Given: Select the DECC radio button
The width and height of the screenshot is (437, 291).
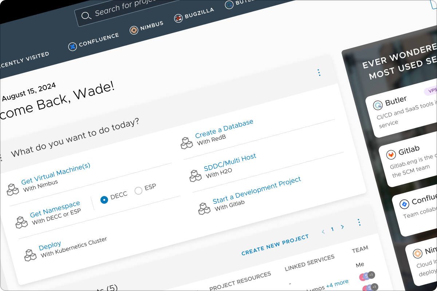Looking at the screenshot, I should [x=104, y=199].
